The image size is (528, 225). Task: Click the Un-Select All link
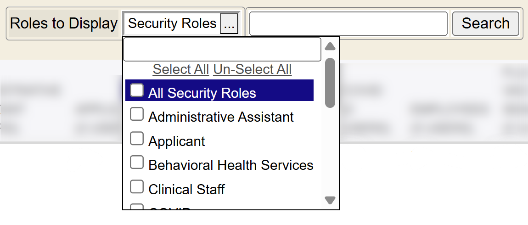tap(252, 69)
